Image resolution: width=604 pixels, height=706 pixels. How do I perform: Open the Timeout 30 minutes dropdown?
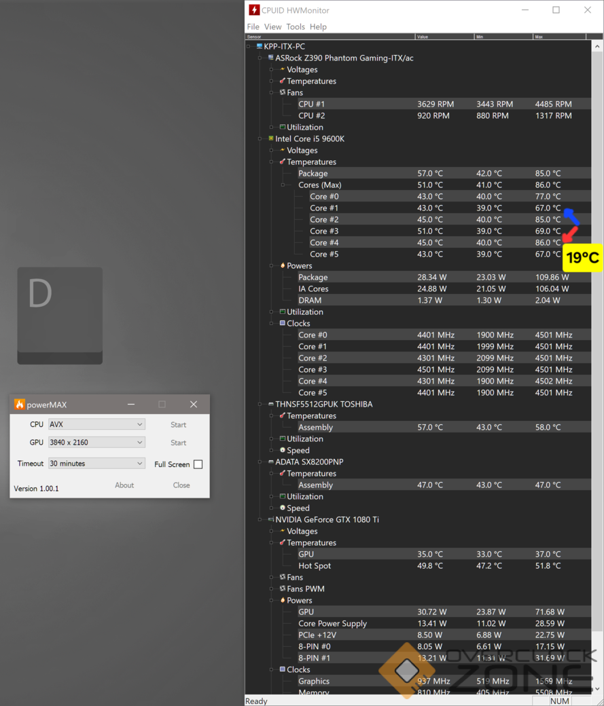tap(96, 463)
